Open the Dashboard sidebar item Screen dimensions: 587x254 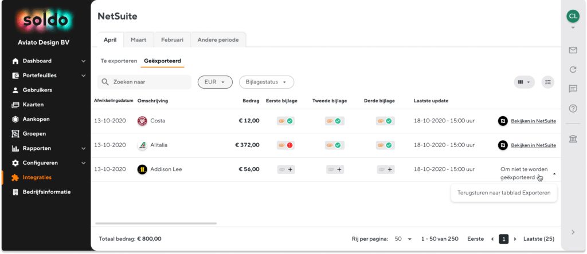click(x=37, y=61)
